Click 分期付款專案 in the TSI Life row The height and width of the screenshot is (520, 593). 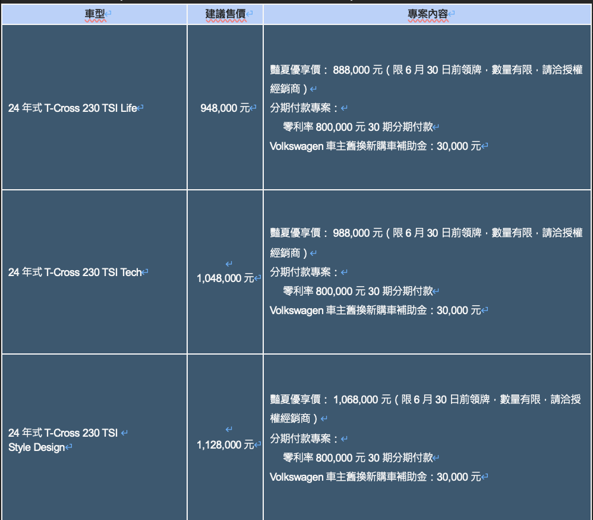(x=305, y=108)
